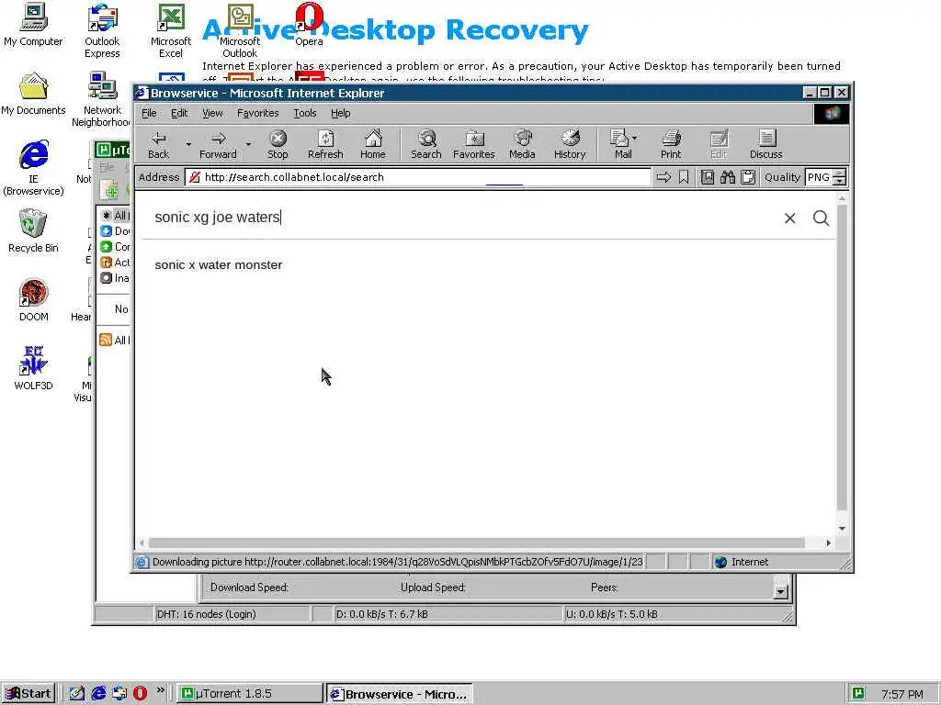Click the Address bar URL field
This screenshot has width=941, height=705.
[418, 177]
